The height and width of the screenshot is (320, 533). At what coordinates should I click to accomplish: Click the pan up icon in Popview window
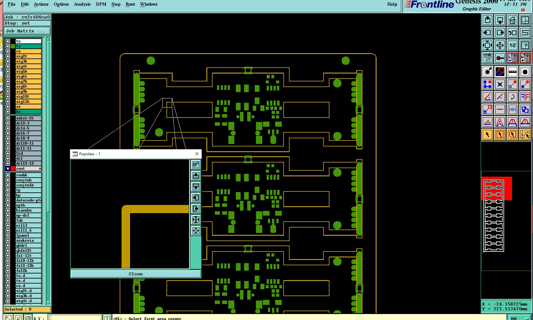coord(196,175)
